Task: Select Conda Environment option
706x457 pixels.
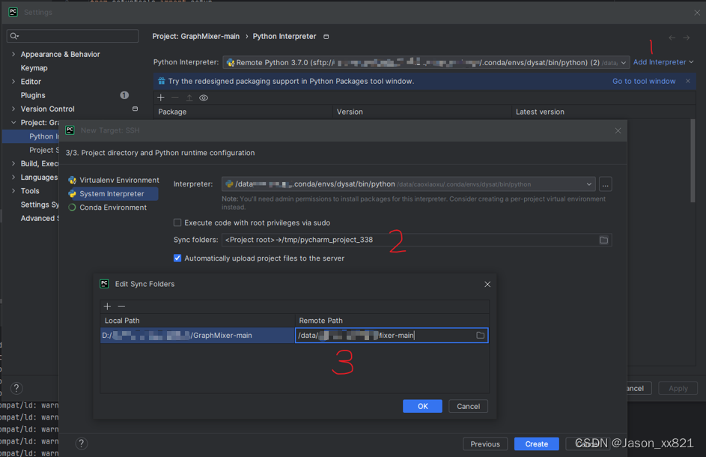Action: 108,208
